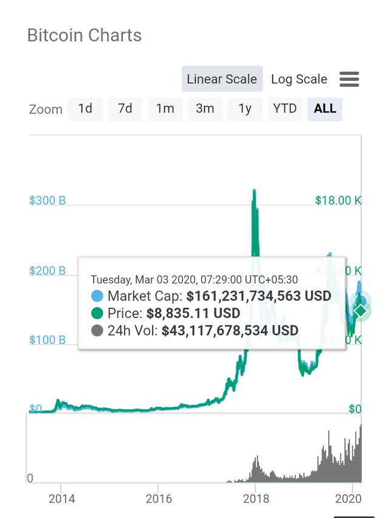The height and width of the screenshot is (518, 389).
Task: Click the blue Market Cap dot
Action: pos(97,297)
